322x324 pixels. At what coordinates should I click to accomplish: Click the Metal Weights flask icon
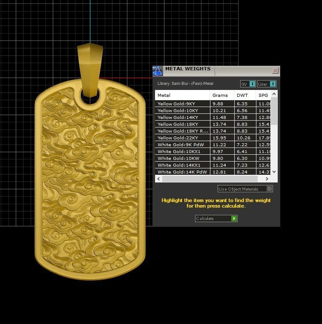[158, 71]
